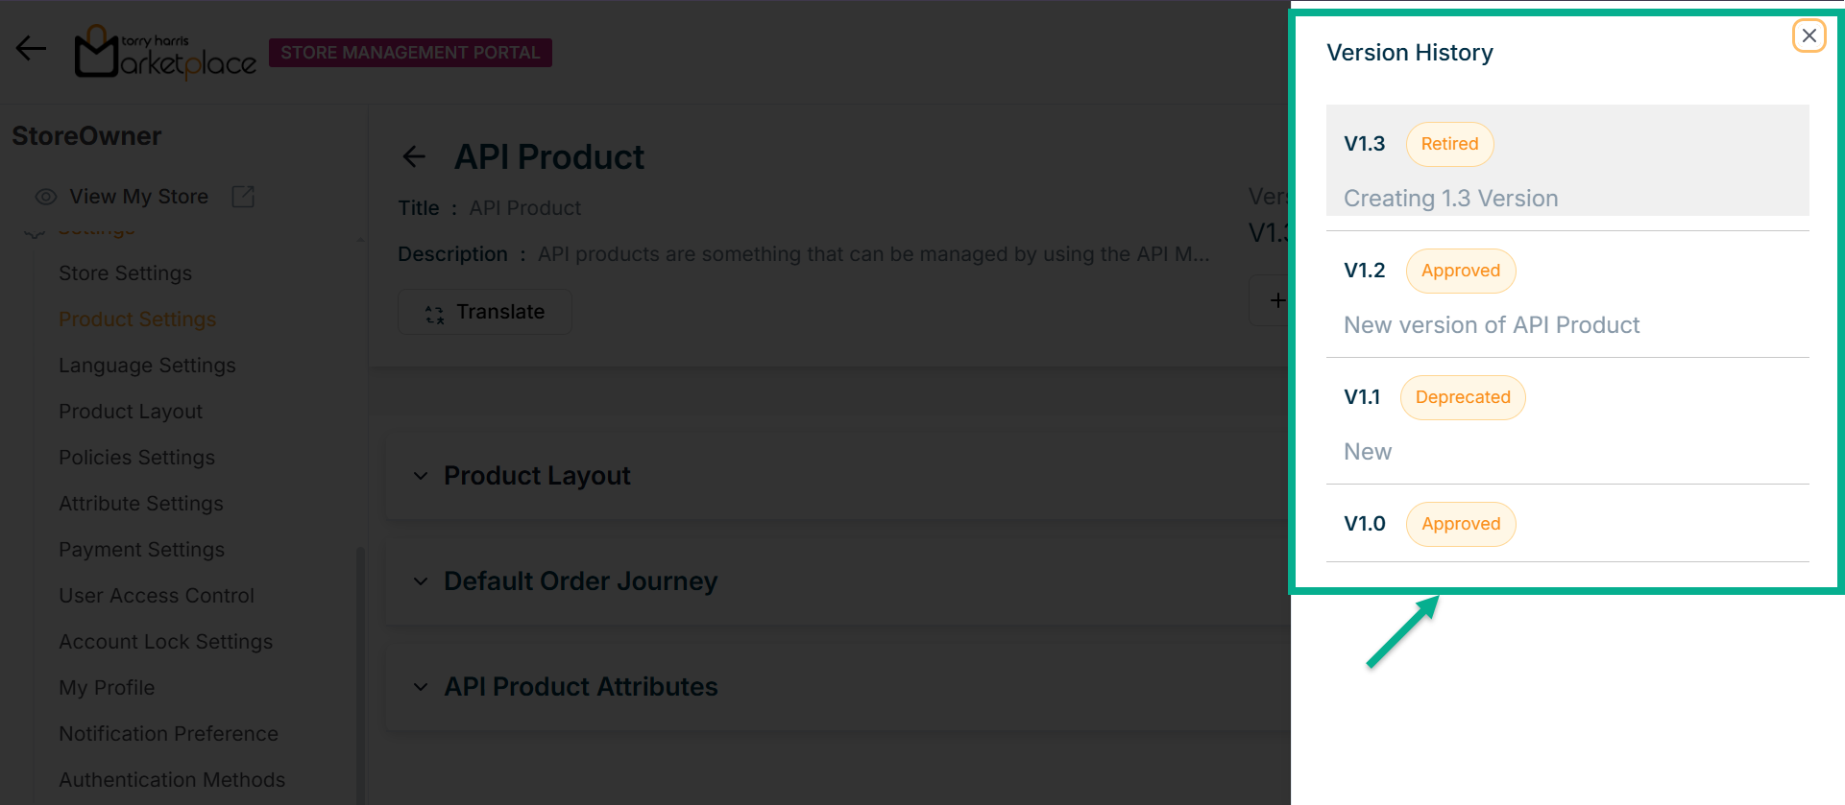1845x805 pixels.
Task: Select version V1.0 in history
Action: (x=1566, y=524)
